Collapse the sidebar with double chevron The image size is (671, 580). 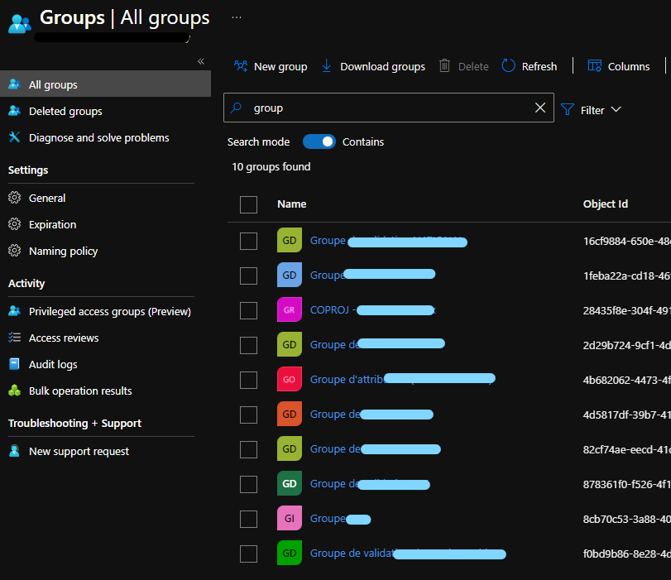(201, 61)
